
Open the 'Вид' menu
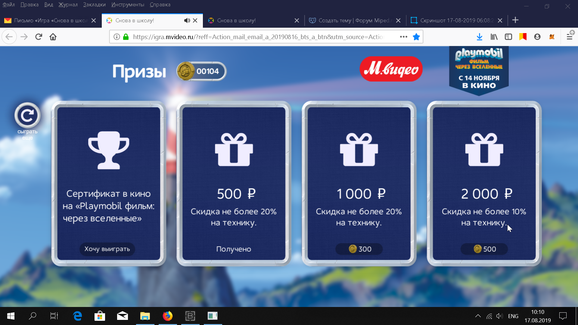tap(48, 5)
